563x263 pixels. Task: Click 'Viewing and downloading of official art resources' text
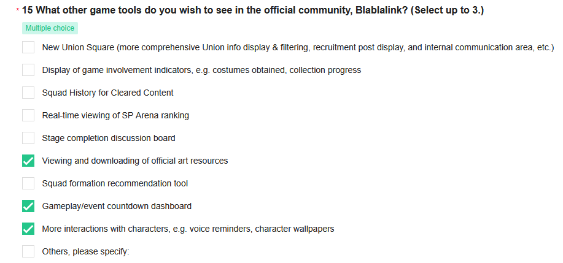(135, 161)
